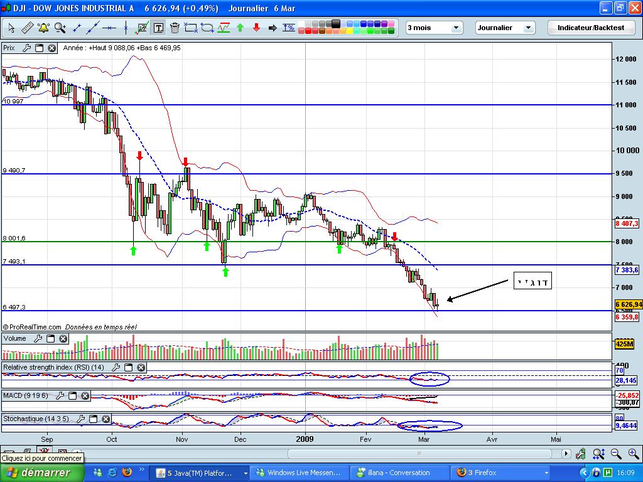The image size is (643, 482).
Task: Open Volume panel wrench settings
Action: pos(38,338)
